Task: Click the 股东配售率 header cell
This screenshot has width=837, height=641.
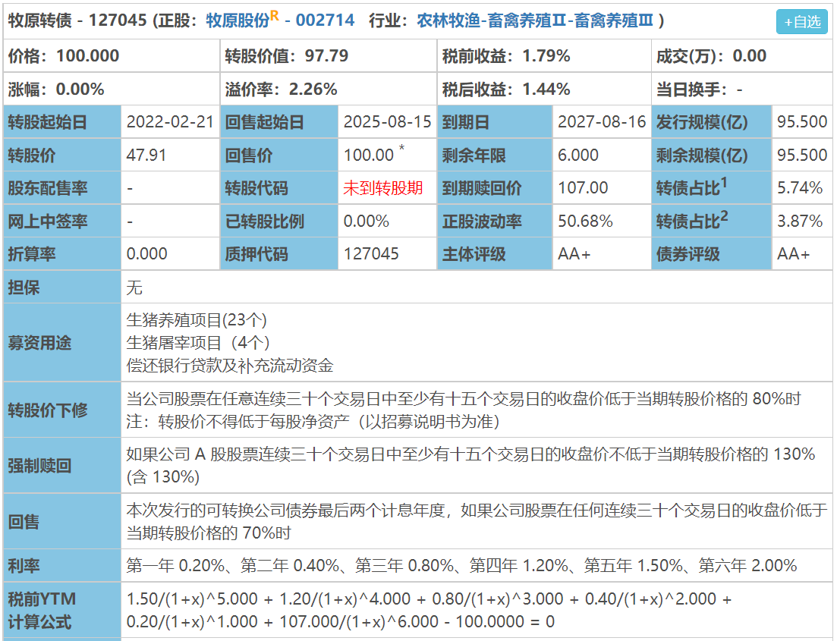Action: [62, 188]
